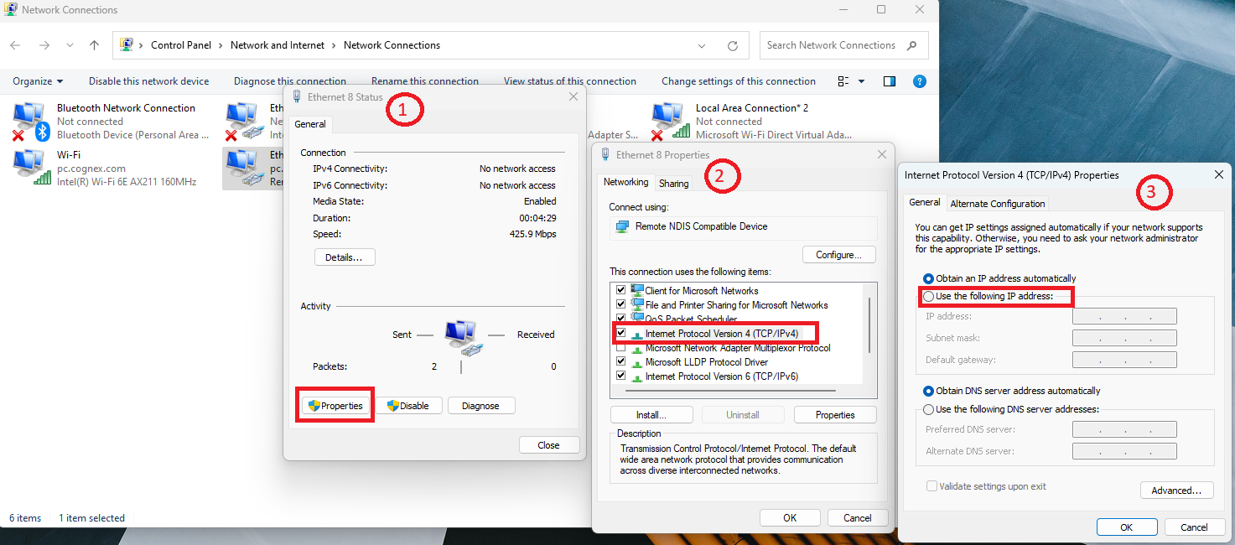Click the Advanced... button
This screenshot has width=1235, height=545.
[1176, 490]
